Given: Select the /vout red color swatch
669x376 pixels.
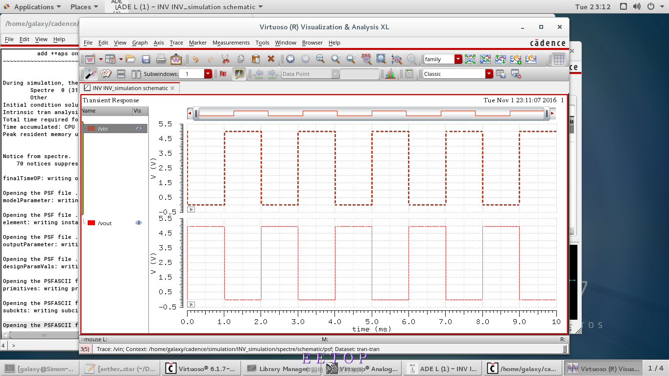Looking at the screenshot, I should click(x=91, y=223).
